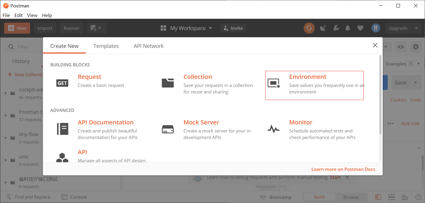The height and width of the screenshot is (203, 425).
Task: Expand the Postman E collection
Action: click(5, 115)
